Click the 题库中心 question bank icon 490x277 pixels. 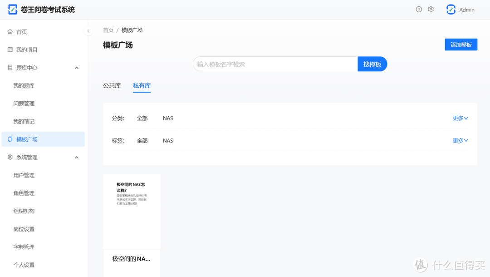coord(10,67)
